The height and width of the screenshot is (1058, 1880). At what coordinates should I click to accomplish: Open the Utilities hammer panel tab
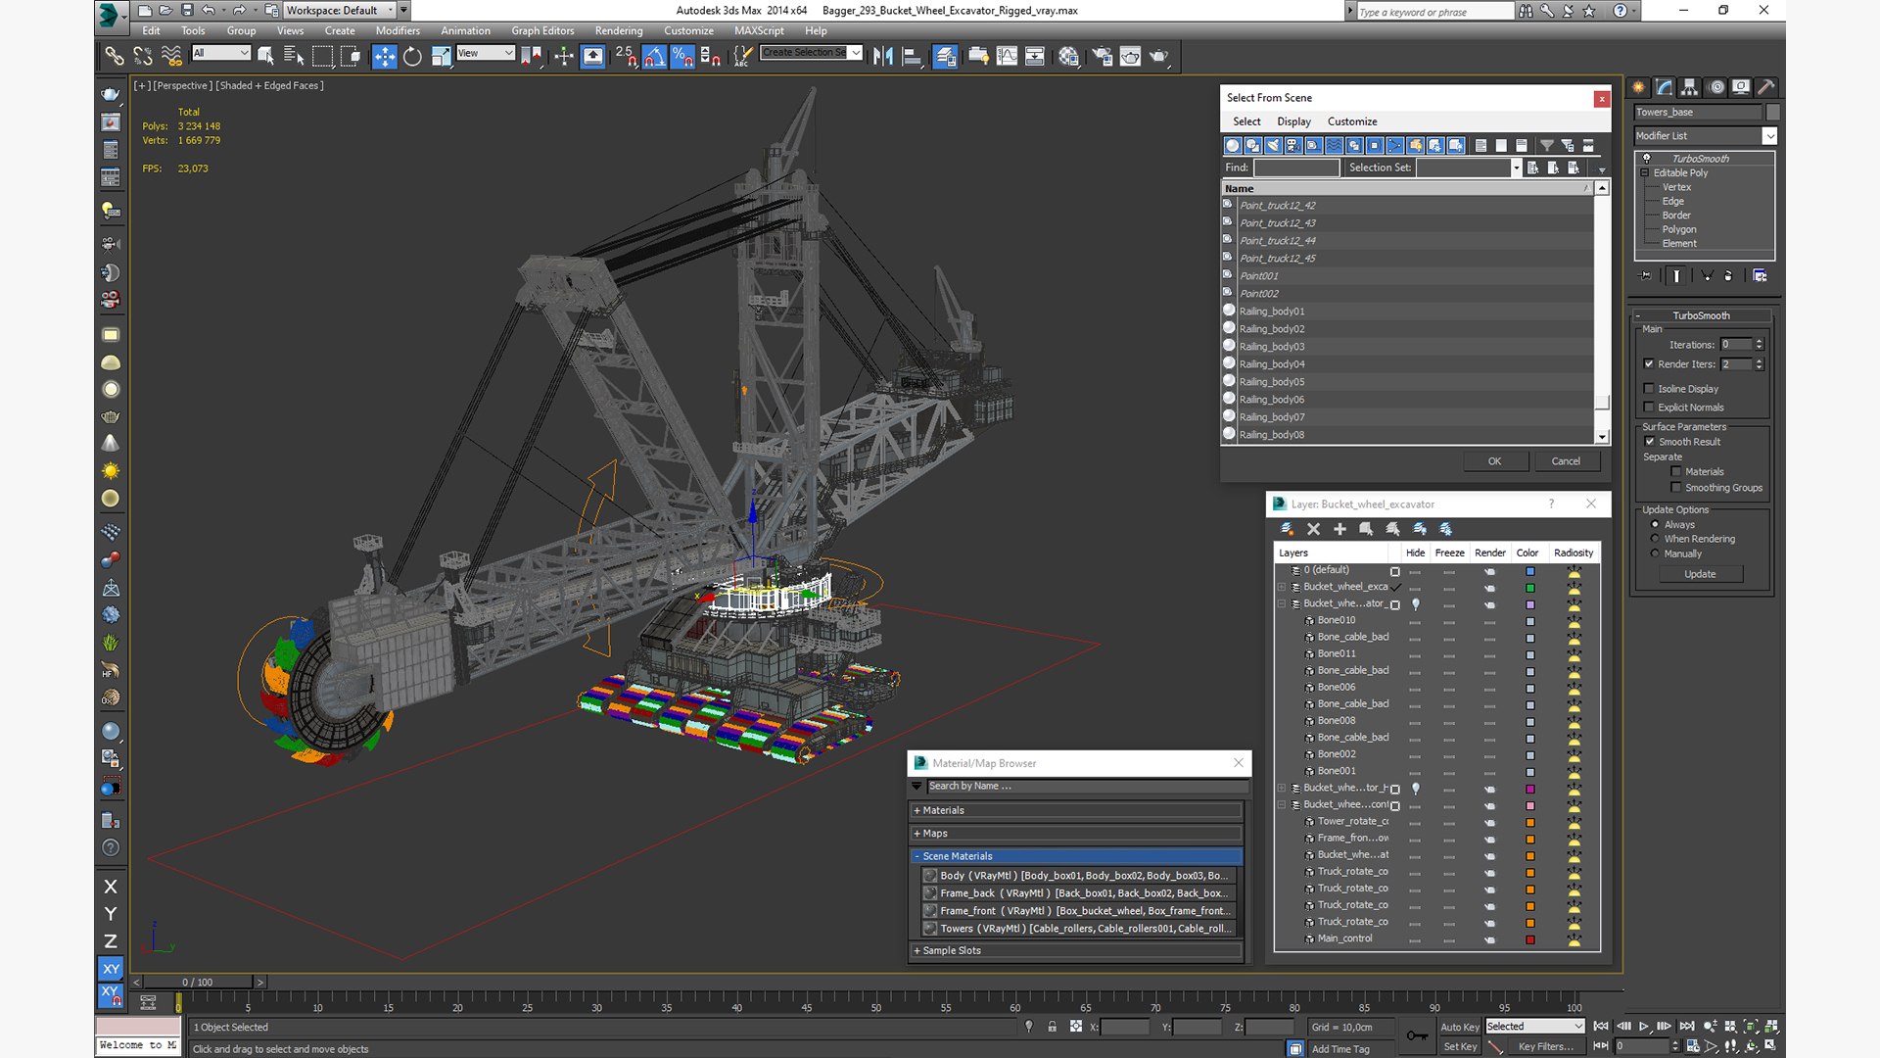pos(1766,87)
